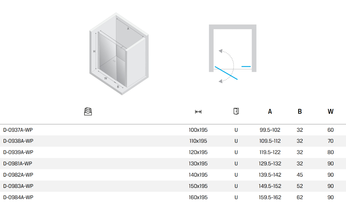Viewport: 346px width, 204px height.
Task: Click the product catalog stack icon
Action: pos(88,111)
